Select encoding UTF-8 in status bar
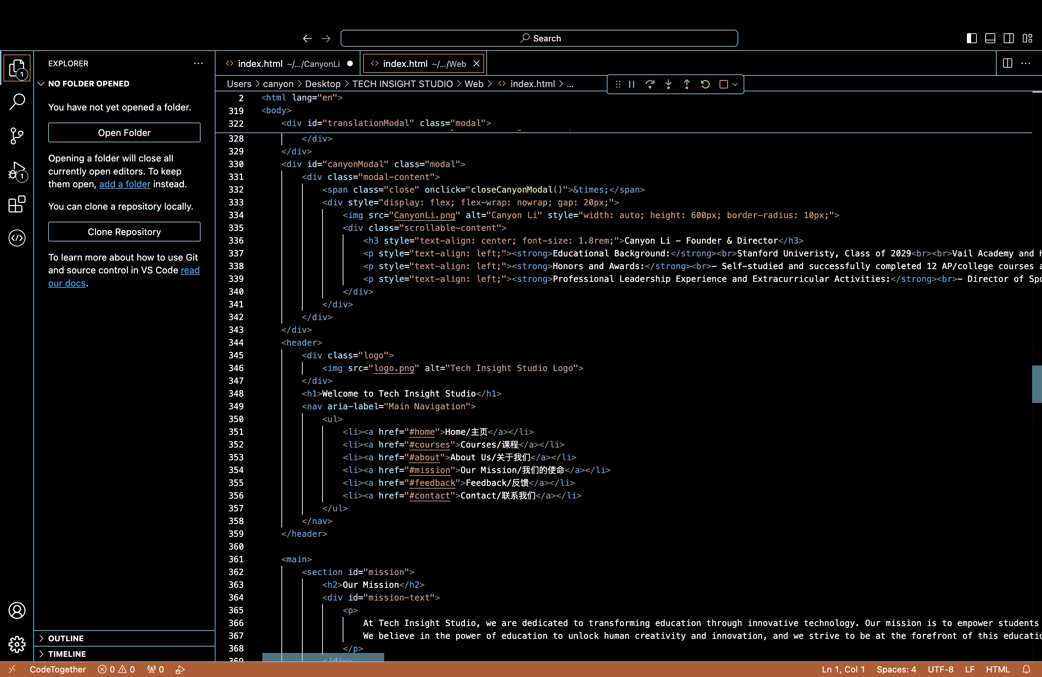This screenshot has width=1042, height=677. pyautogui.click(x=940, y=669)
